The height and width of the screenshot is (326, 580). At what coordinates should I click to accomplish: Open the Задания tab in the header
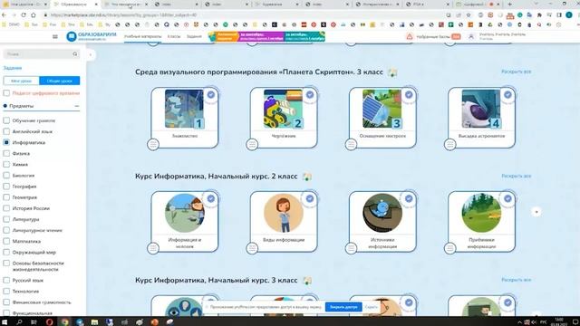click(194, 36)
